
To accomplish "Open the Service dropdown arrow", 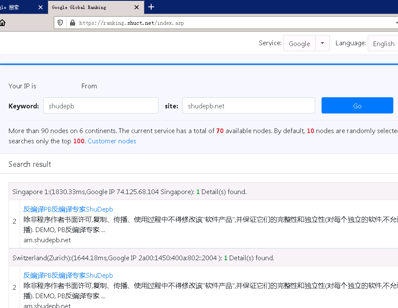I will [322, 43].
